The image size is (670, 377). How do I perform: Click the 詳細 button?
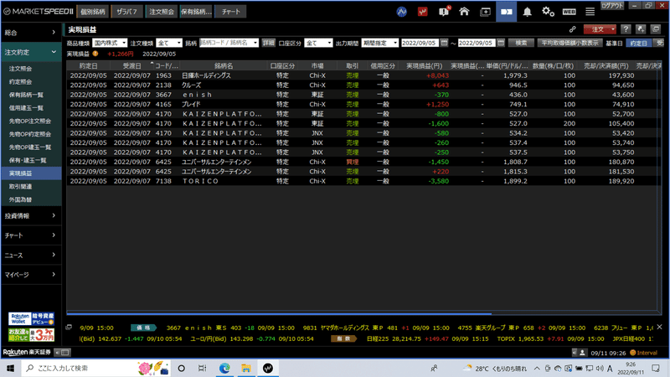pos(268,43)
